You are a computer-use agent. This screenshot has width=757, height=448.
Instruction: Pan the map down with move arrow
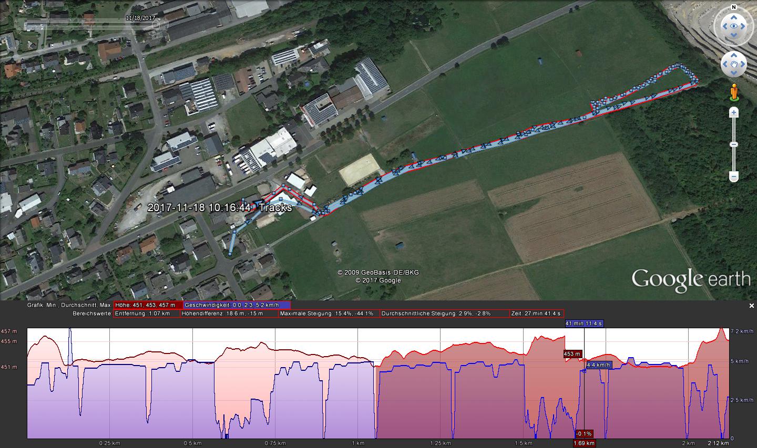[733, 74]
